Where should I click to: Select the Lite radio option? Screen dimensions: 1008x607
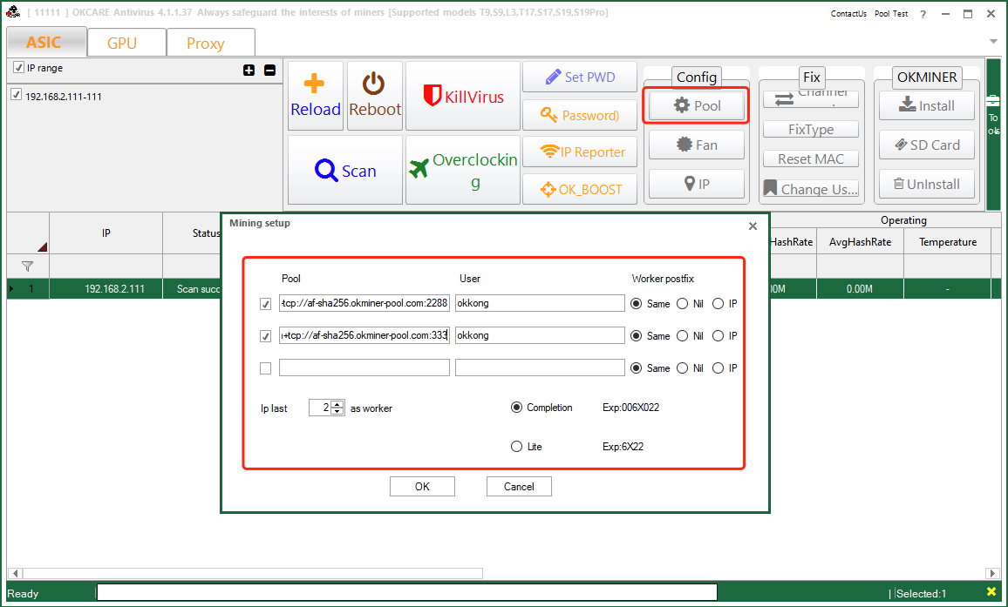click(x=516, y=447)
